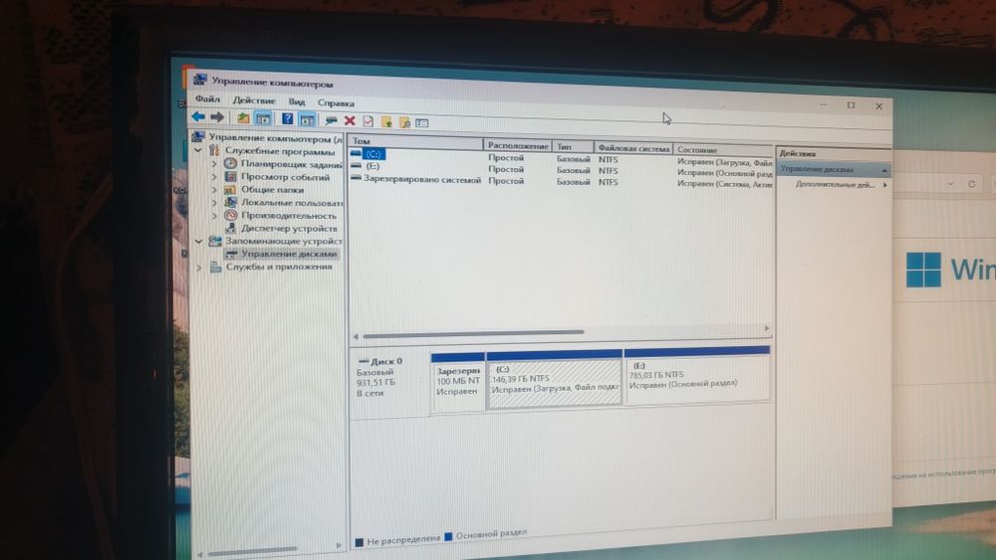Click the Properties checkmark sheet icon
Viewport: 996px width, 560px height.
[368, 121]
